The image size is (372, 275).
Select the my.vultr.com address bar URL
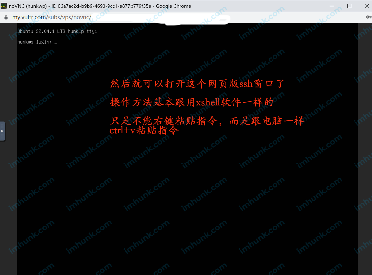click(x=52, y=17)
